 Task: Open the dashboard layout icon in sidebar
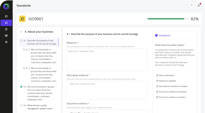click(6, 16)
